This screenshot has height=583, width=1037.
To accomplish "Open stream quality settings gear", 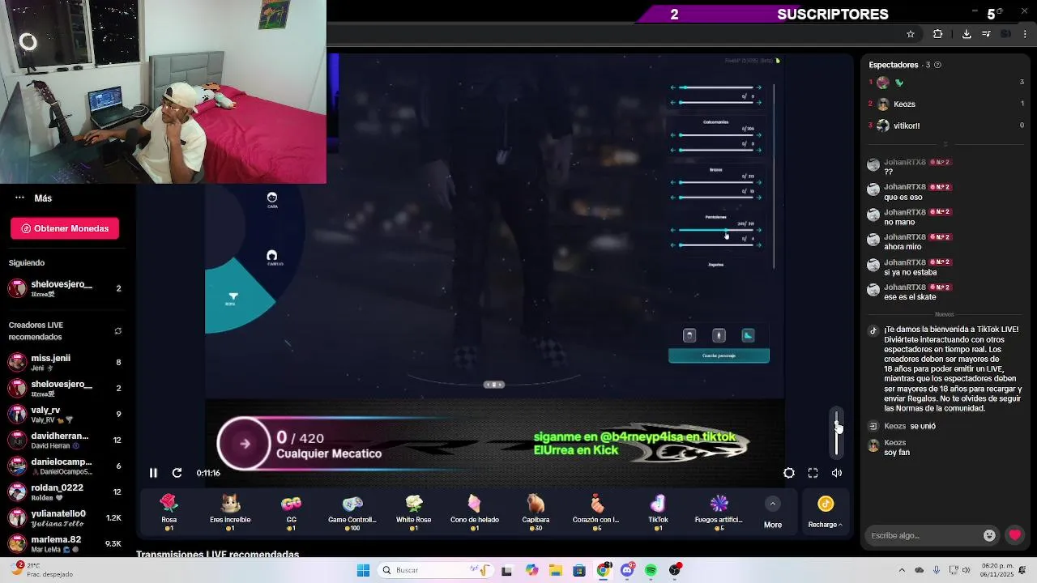I will (789, 473).
